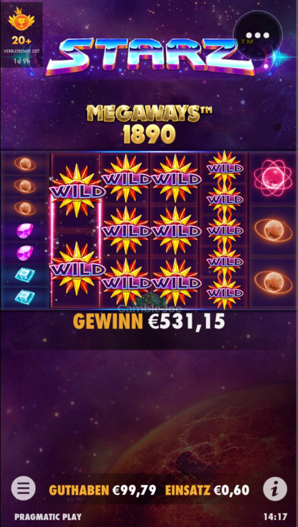
Task: Click the bottom wild in the second reel
Action: [x=76, y=268]
